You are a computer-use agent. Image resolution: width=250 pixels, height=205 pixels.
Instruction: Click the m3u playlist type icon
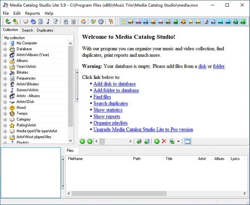pyautogui.click(x=243, y=22)
